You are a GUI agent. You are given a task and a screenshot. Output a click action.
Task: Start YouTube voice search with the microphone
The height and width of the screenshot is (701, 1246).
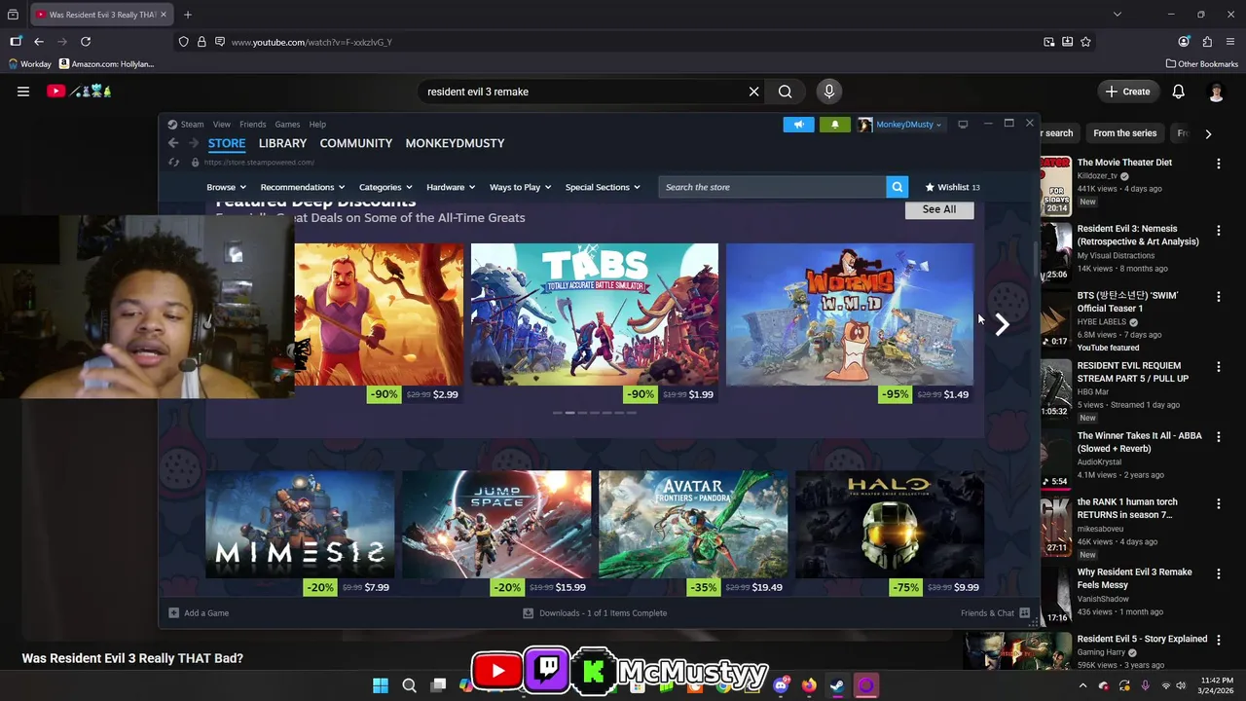(829, 92)
